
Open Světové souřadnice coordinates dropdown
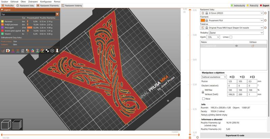coord(214,77)
